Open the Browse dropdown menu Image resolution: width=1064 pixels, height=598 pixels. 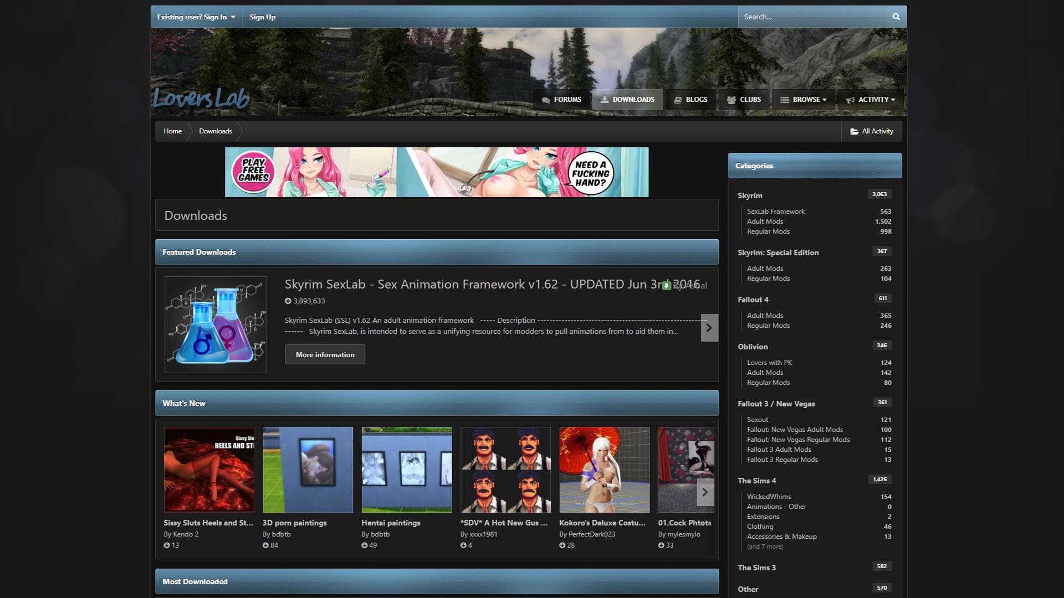(804, 100)
